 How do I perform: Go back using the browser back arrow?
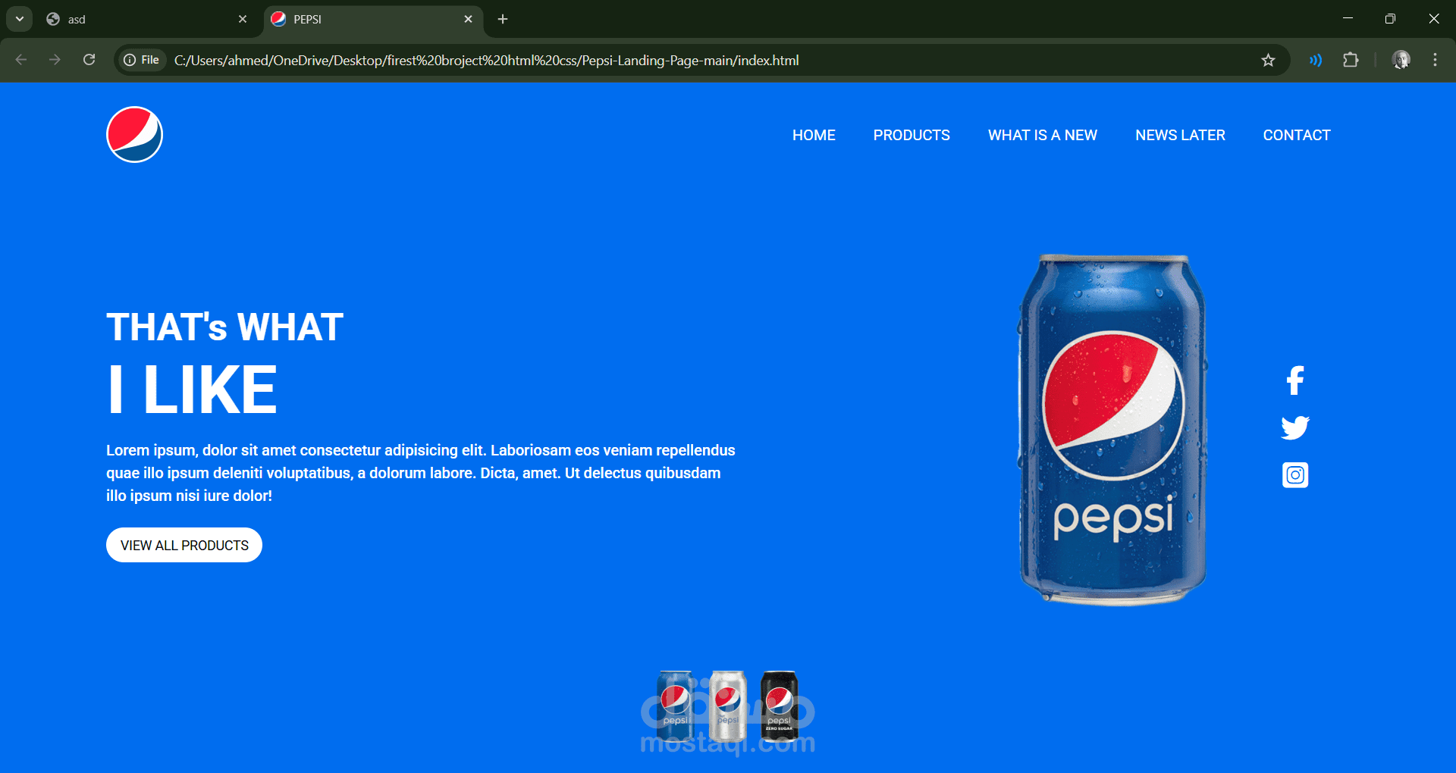[x=21, y=60]
